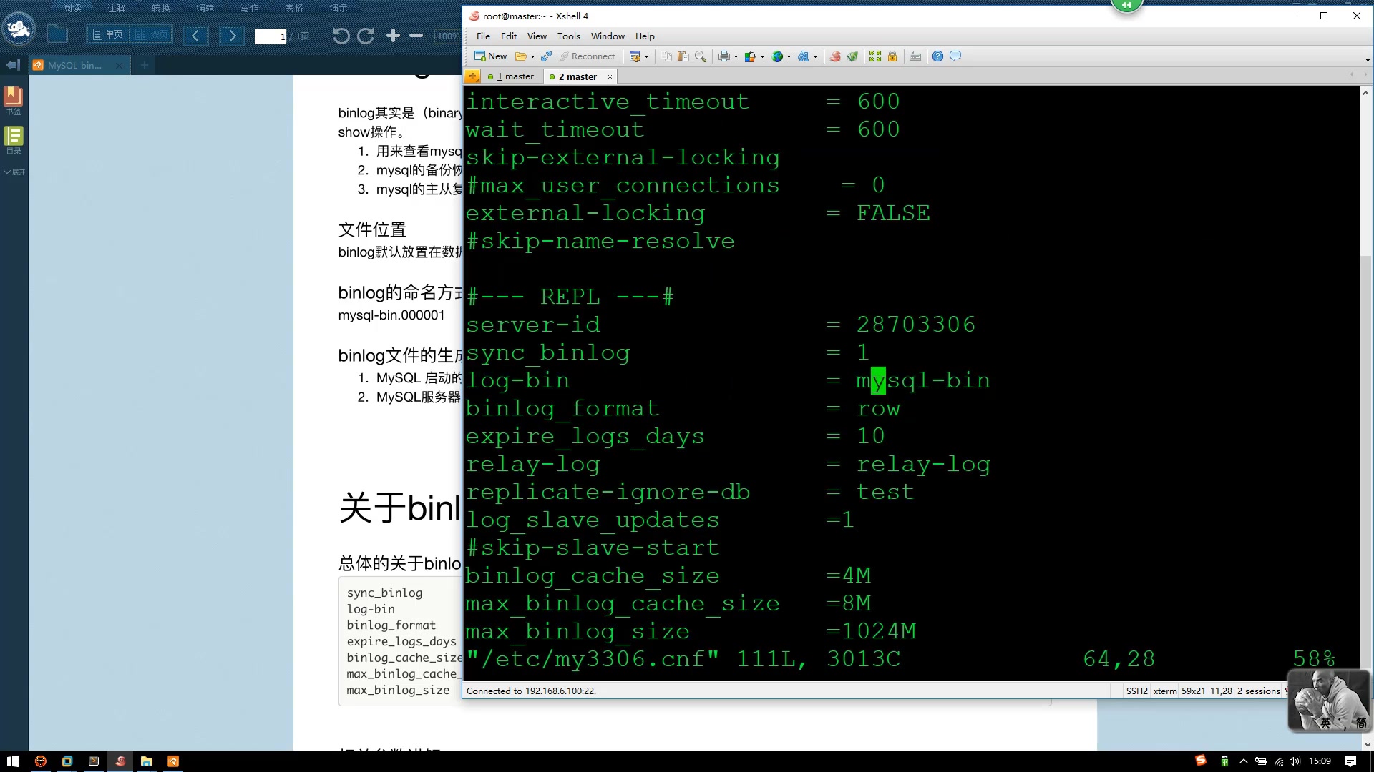Screen dimensions: 1374x772
Task: Open the Tools menu in Xshell
Action: click(x=569, y=36)
